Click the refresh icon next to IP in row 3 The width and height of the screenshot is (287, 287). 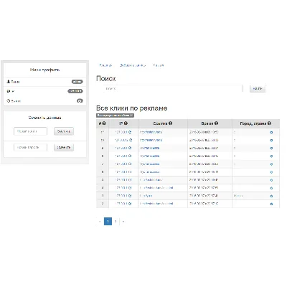(x=130, y=196)
